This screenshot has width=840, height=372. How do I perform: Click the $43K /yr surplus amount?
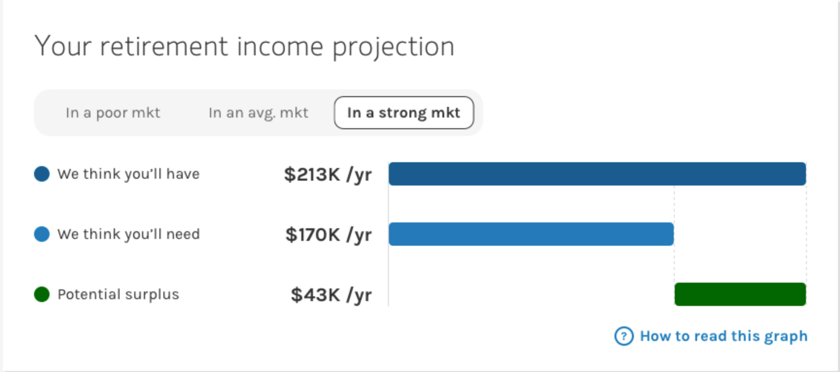pos(332,295)
